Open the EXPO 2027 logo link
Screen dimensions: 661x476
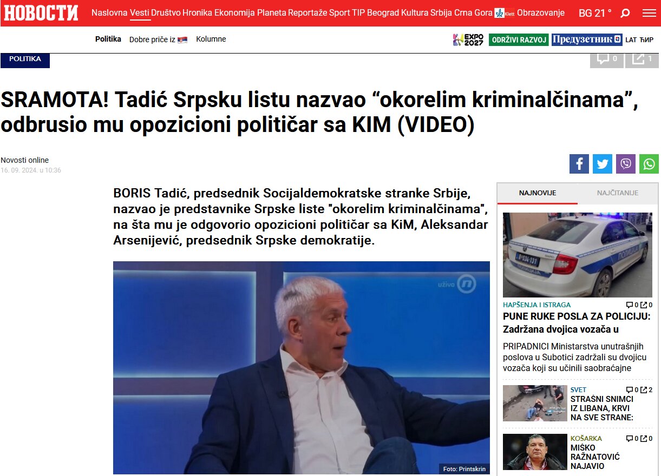468,39
